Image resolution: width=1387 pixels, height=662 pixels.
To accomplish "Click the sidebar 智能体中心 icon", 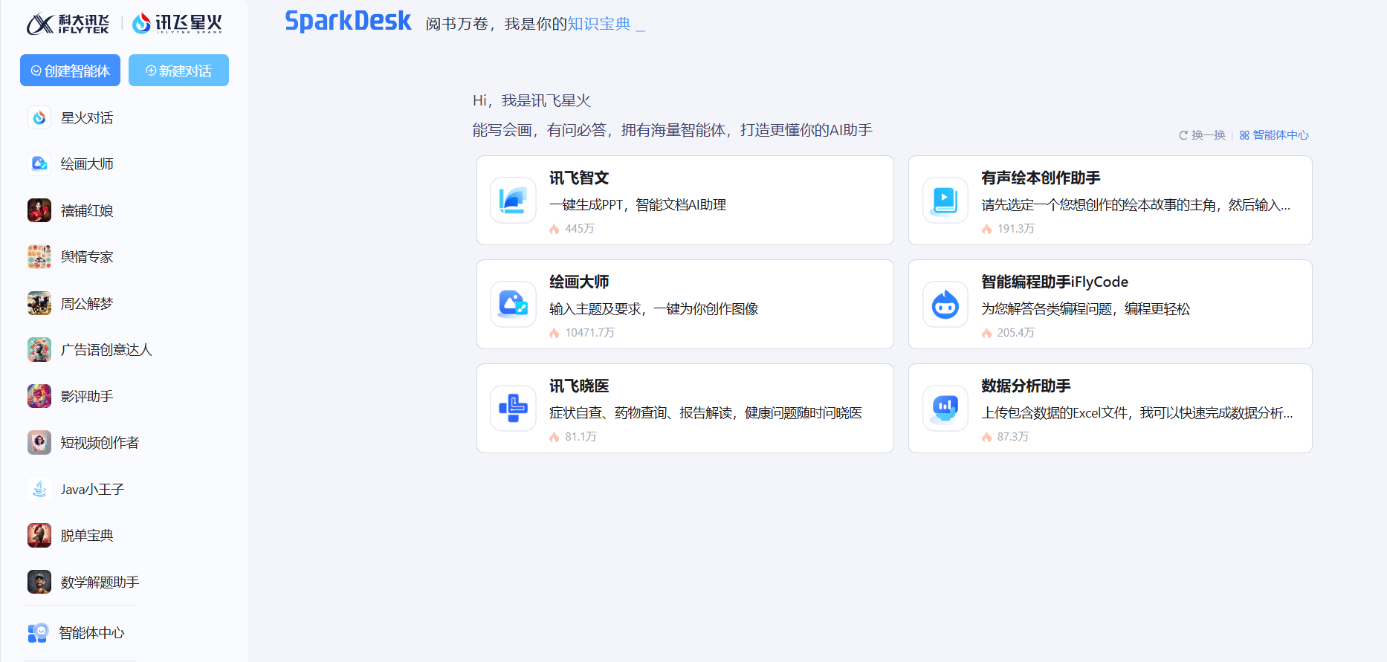I will [38, 632].
